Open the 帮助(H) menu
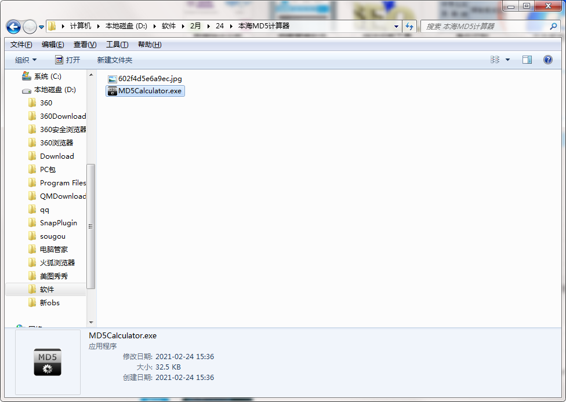Image resolution: width=566 pixels, height=402 pixels. 150,45
